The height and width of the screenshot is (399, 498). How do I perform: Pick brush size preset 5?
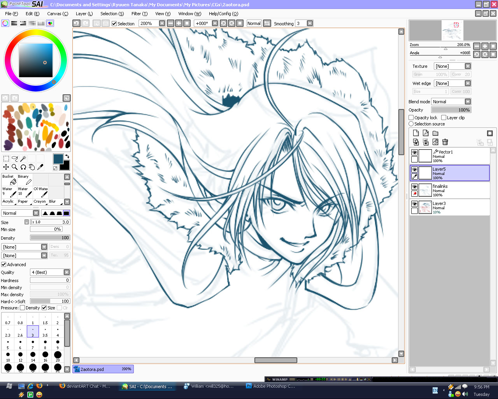[8, 344]
